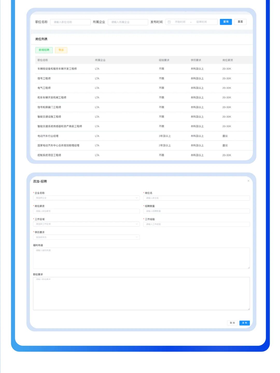Focus the 所属企业 search input
This screenshot has height=373, width=280.
click(128, 22)
